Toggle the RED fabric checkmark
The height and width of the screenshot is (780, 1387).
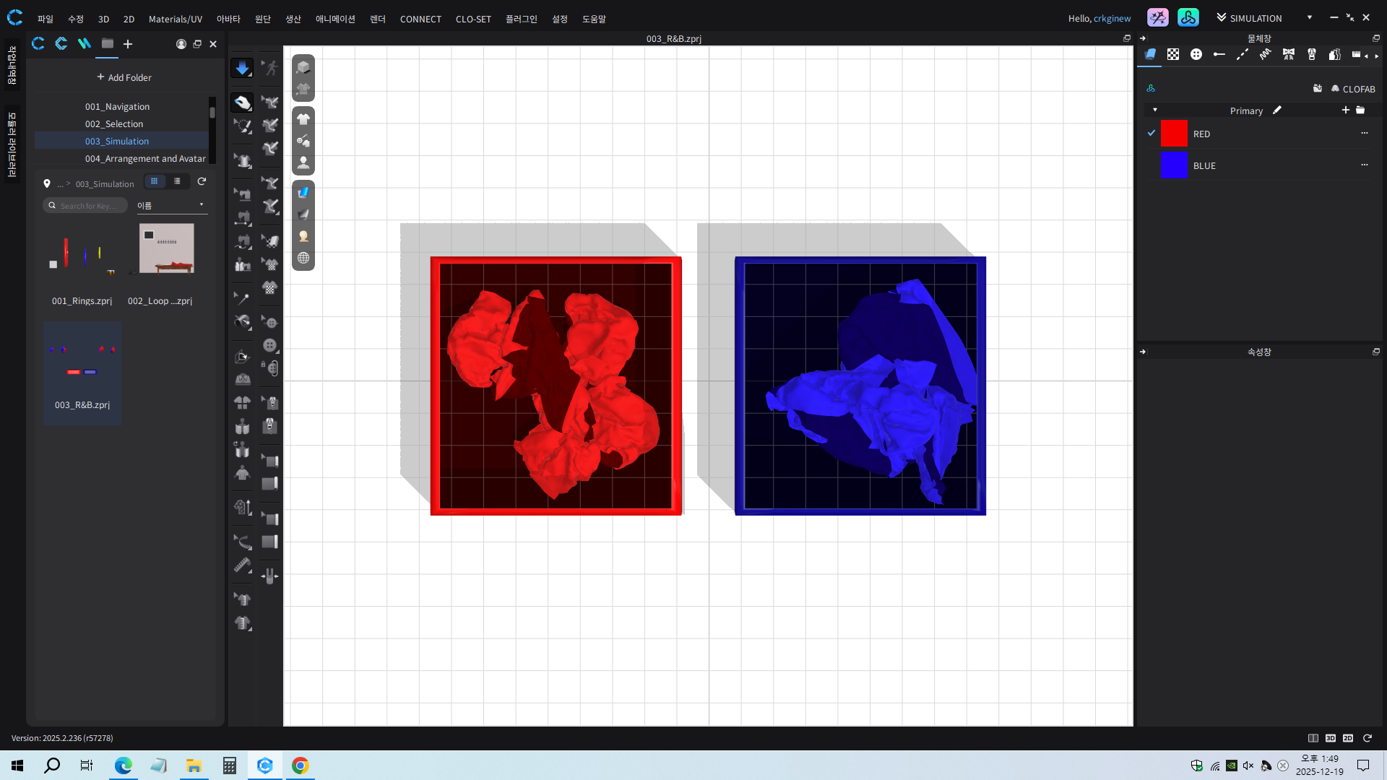(1151, 134)
